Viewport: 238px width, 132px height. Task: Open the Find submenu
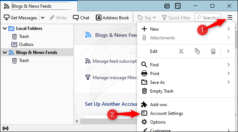(186, 65)
